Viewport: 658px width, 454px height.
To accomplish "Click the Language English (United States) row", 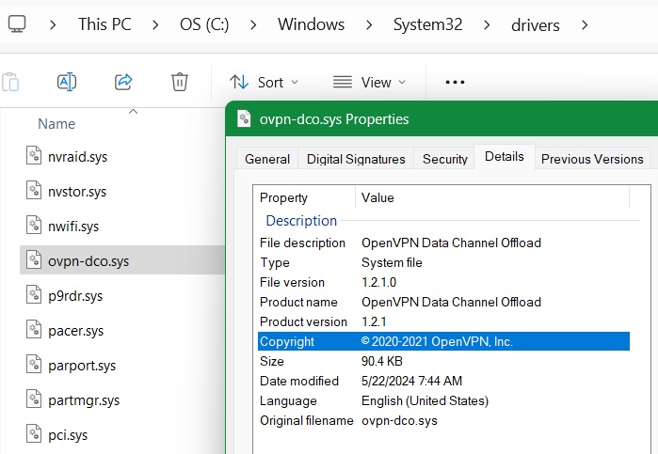I will coord(443,400).
